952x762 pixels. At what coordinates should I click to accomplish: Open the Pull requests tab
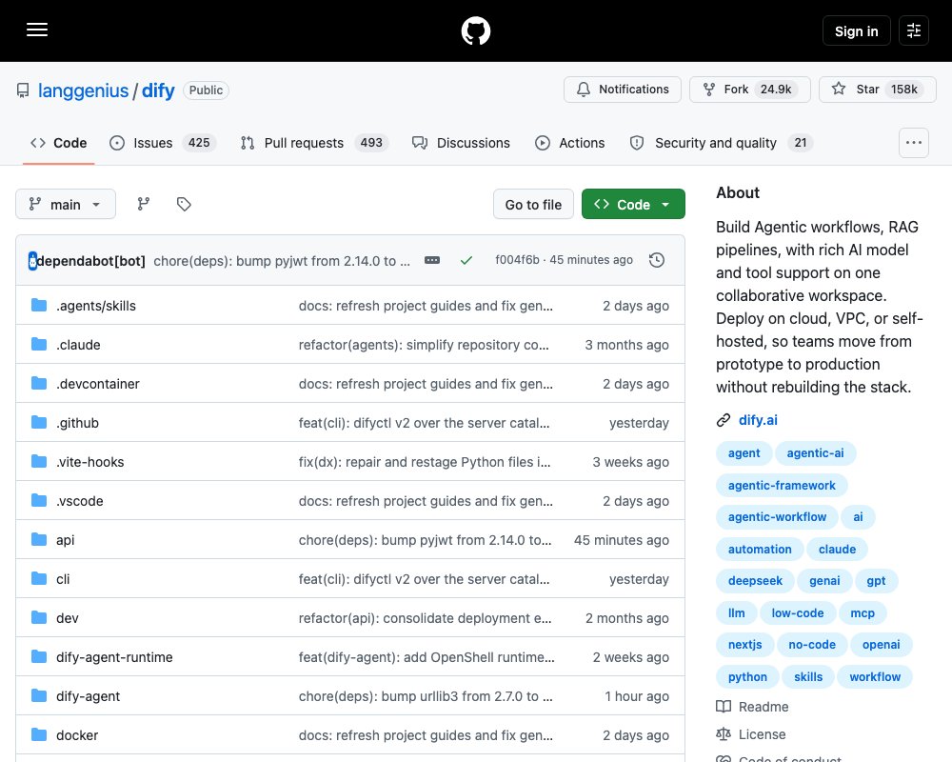coord(314,143)
